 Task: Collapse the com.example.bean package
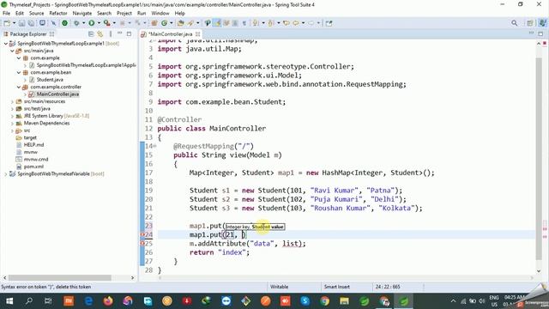pos(19,72)
